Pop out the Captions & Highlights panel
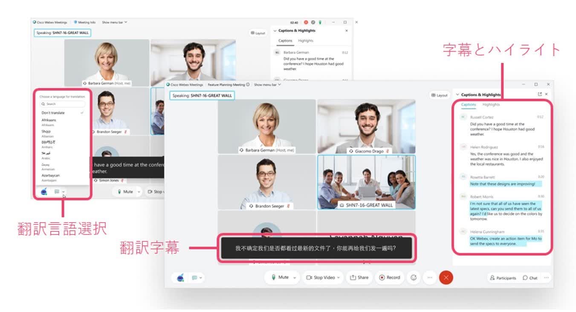 pyautogui.click(x=540, y=94)
